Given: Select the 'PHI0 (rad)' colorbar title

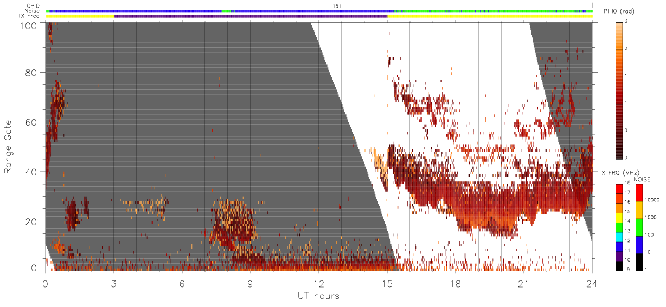Looking at the screenshot, I should [x=620, y=12].
